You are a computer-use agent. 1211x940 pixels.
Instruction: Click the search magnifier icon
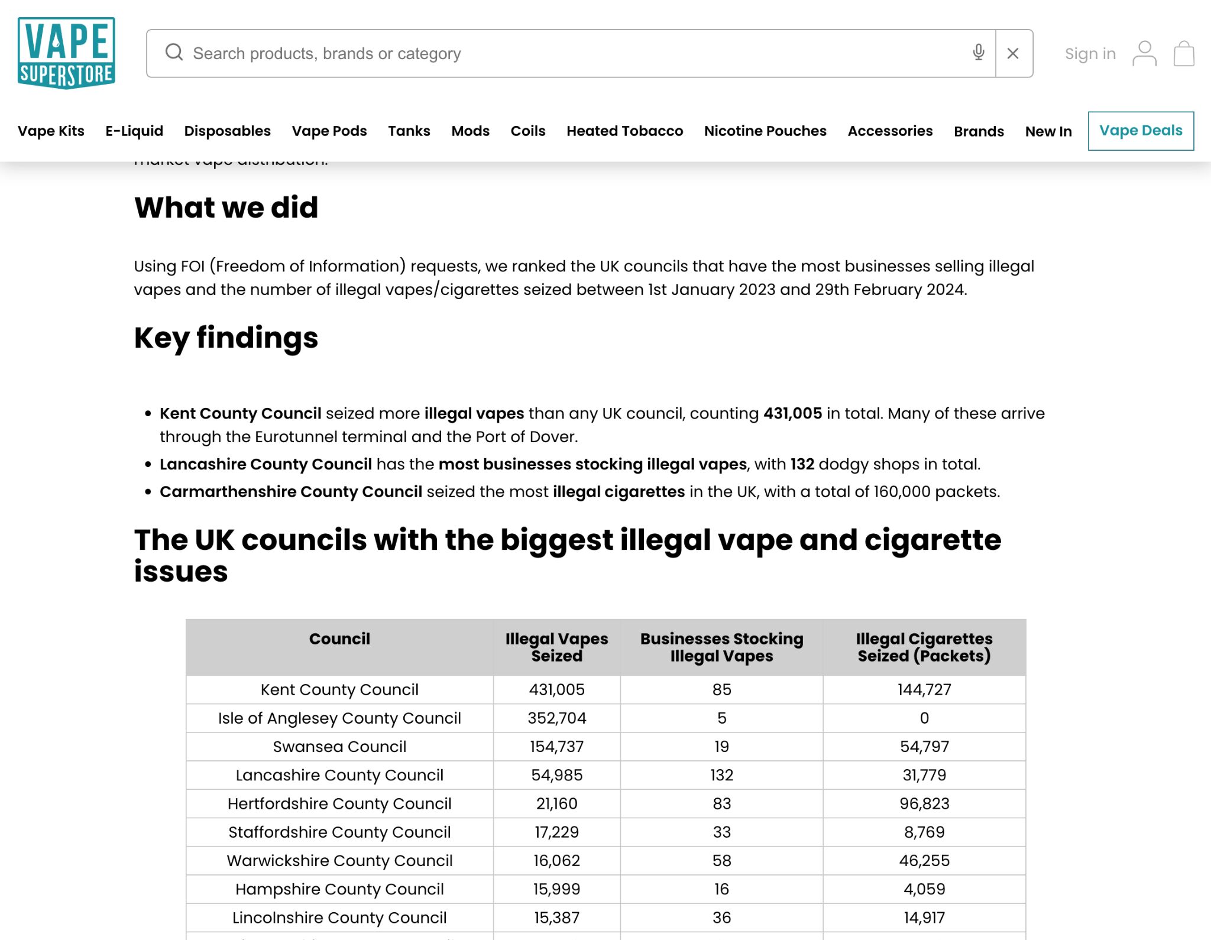pyautogui.click(x=175, y=53)
